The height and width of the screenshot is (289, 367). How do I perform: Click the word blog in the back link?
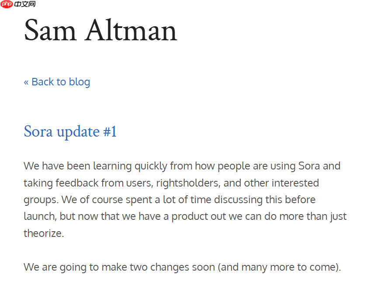click(x=79, y=82)
